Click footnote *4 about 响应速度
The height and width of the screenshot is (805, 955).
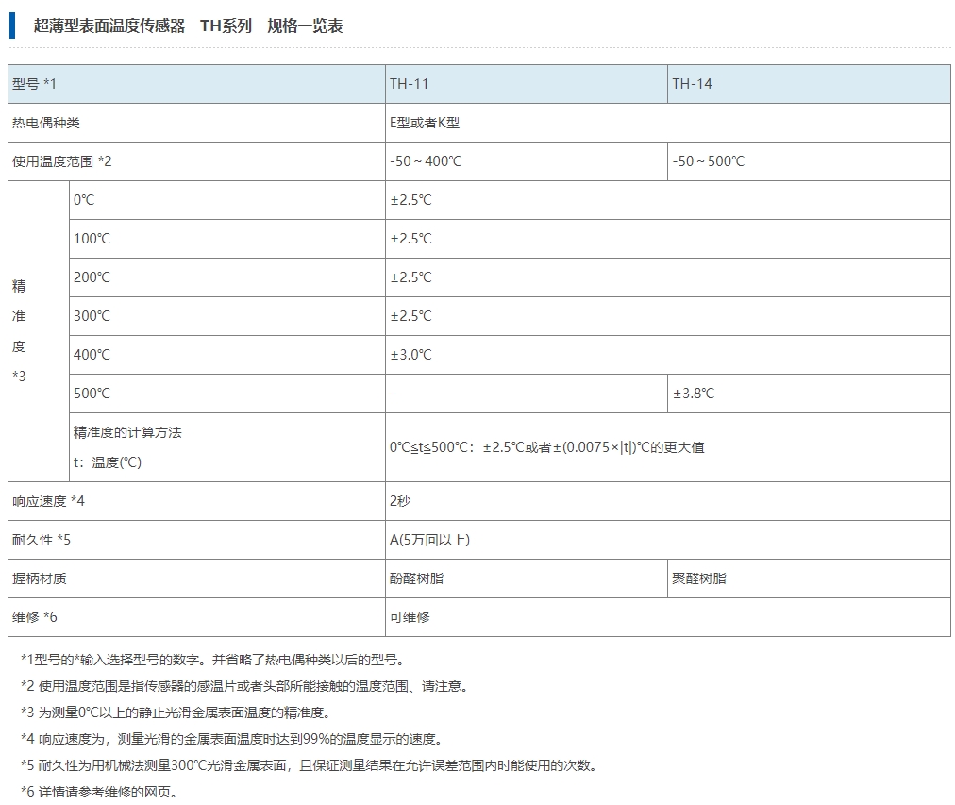coord(233,739)
